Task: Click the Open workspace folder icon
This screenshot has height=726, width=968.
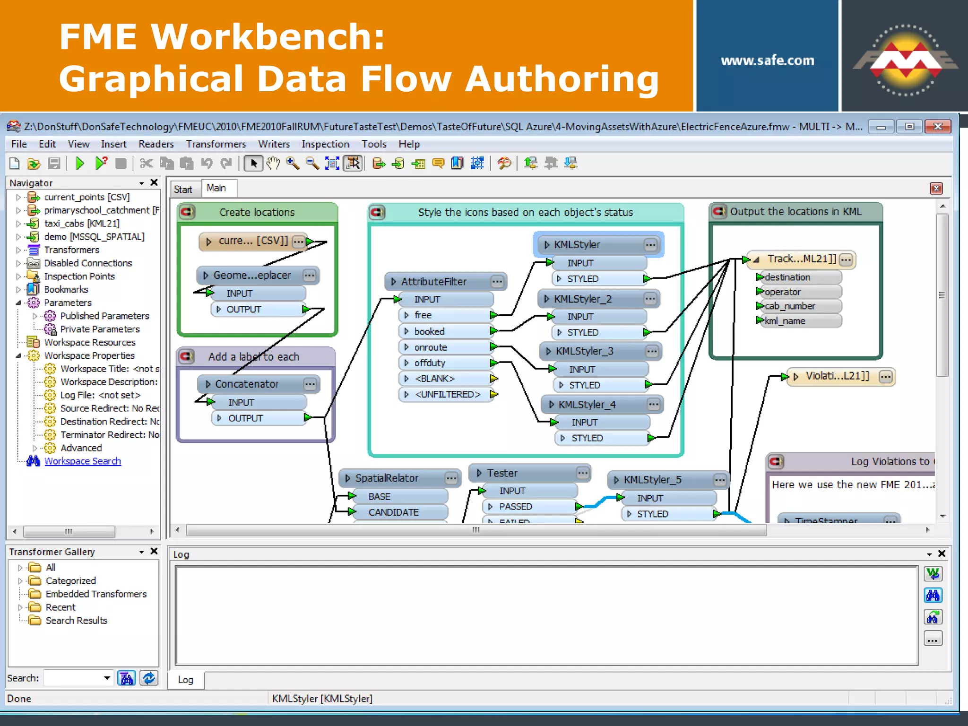Action: point(34,164)
